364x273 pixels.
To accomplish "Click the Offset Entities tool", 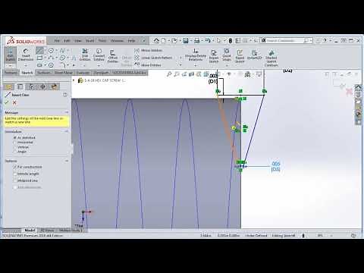I will [113, 56].
